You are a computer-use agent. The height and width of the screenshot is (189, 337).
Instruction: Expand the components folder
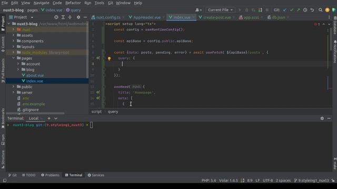13,41
